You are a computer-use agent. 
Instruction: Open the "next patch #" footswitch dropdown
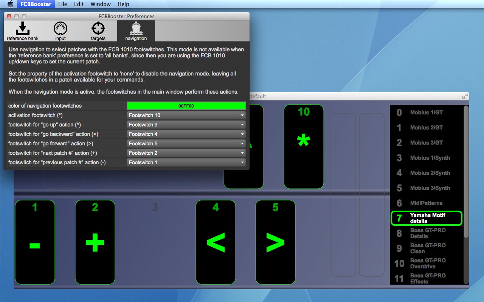pyautogui.click(x=186, y=153)
